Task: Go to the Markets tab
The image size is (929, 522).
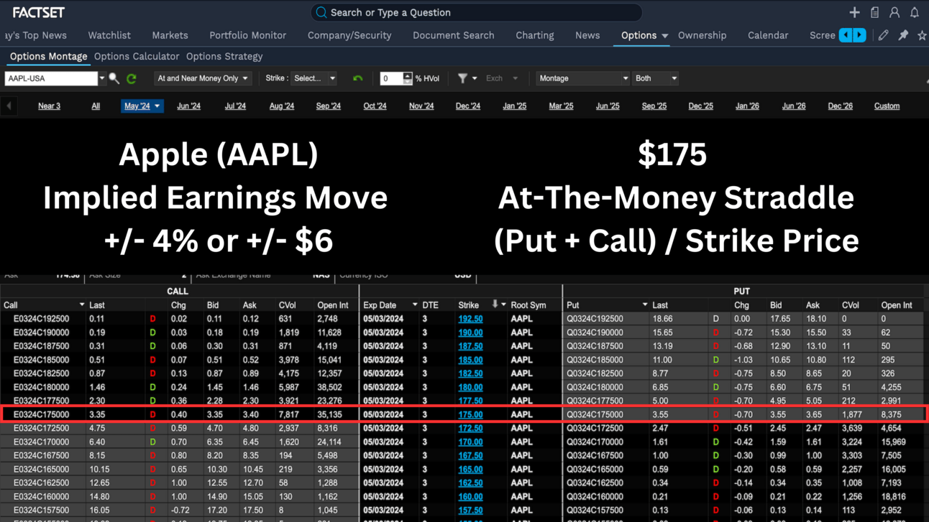Action: (170, 35)
